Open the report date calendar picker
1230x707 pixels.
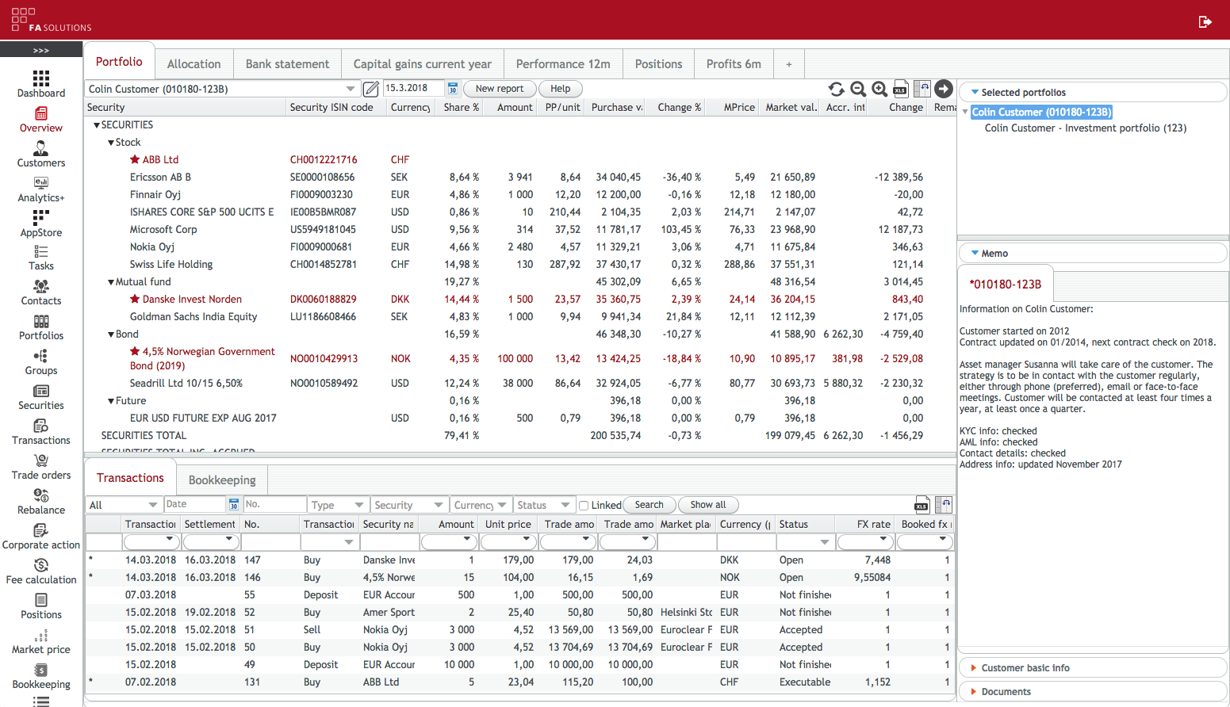(453, 88)
